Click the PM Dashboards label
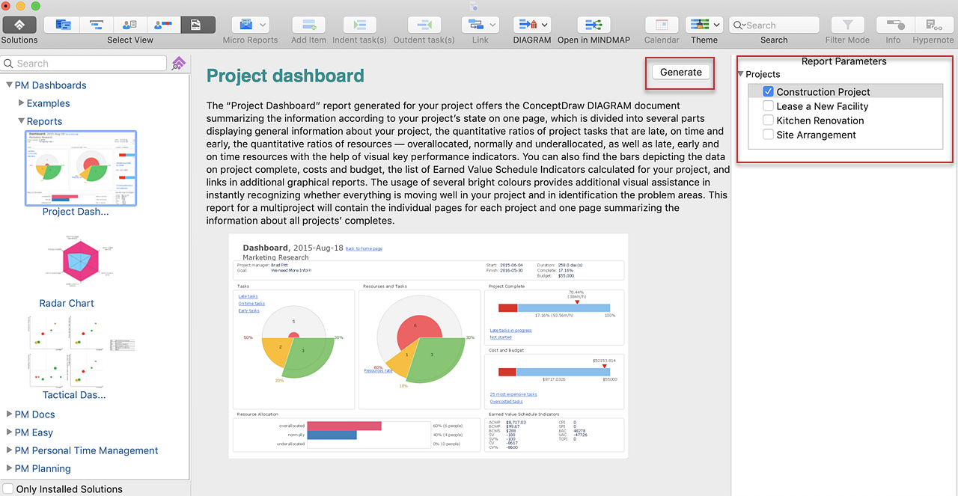This screenshot has height=496, width=958. (51, 85)
